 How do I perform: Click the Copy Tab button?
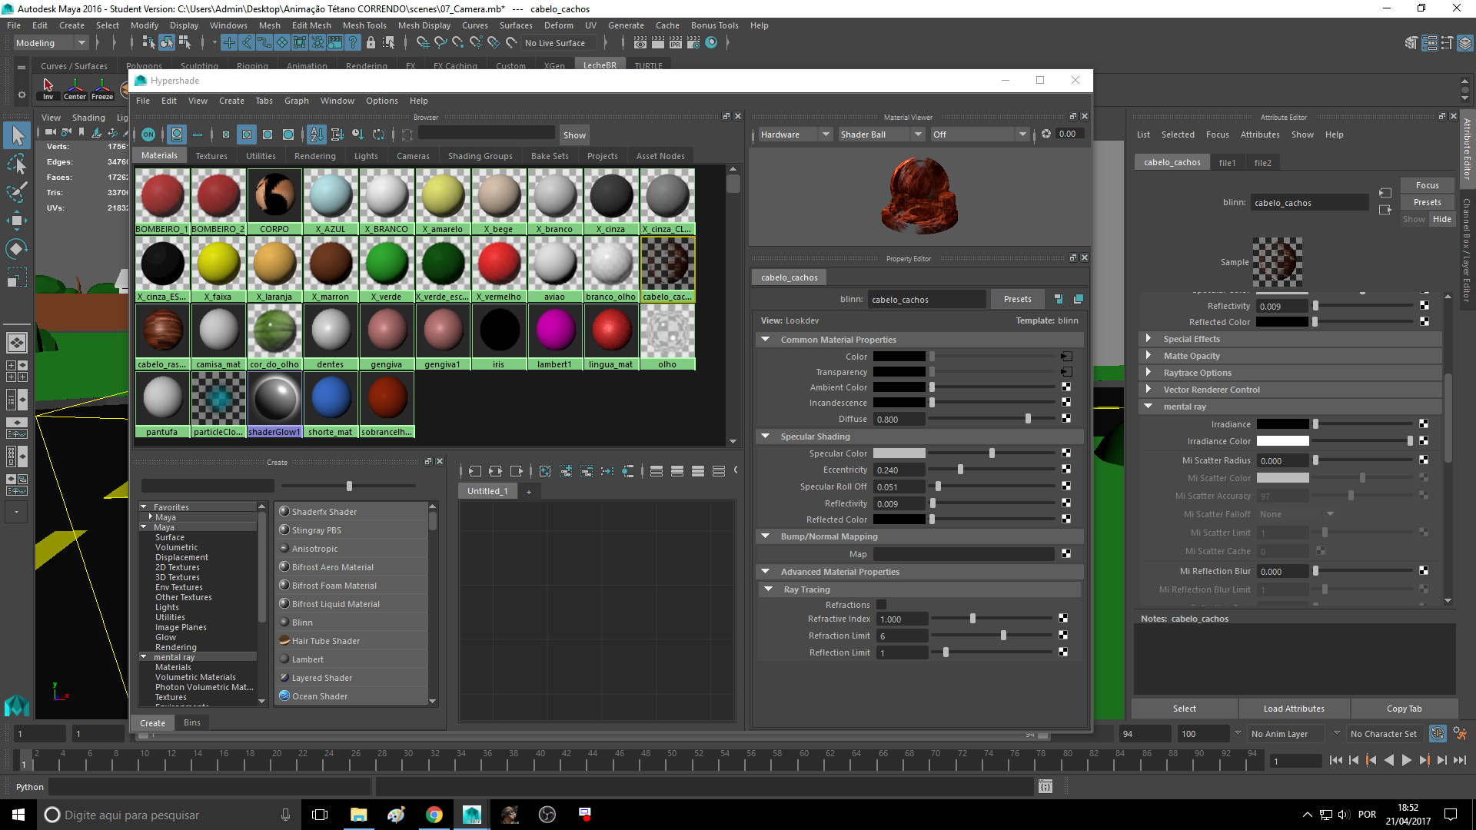click(1404, 709)
